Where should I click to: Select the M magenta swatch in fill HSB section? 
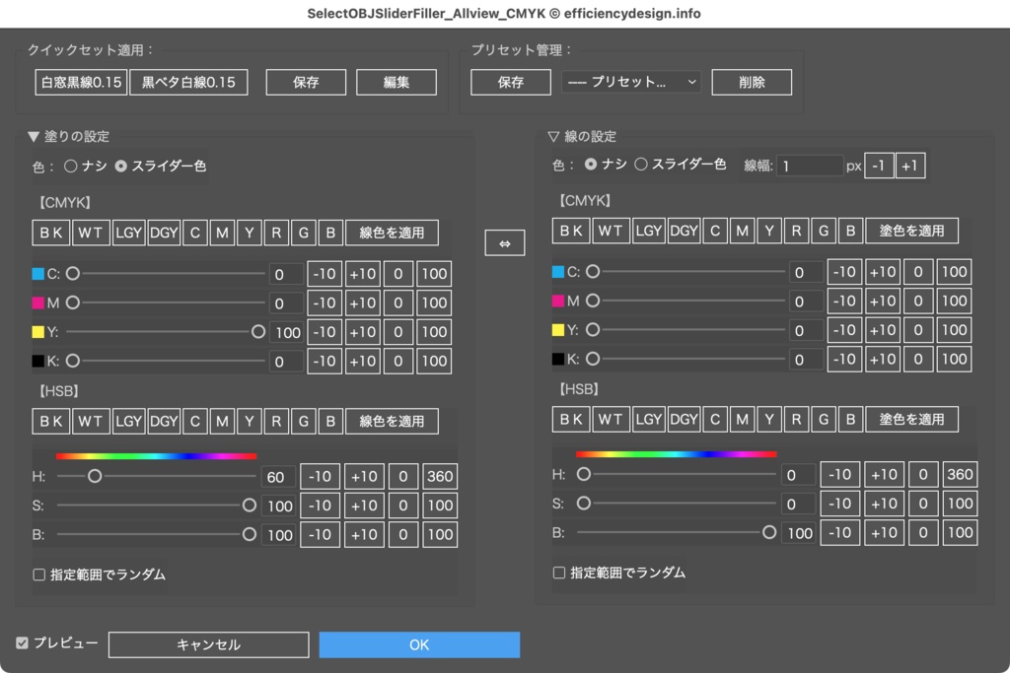click(x=222, y=421)
